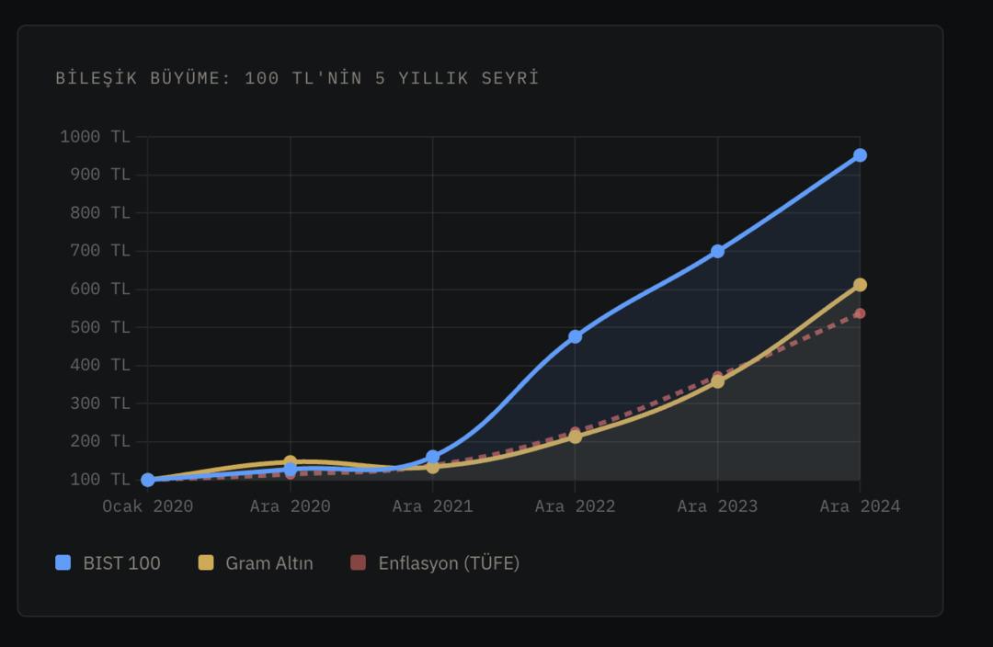
Task: Click BIST 100 marker at Ara 2021
Action: 432,457
